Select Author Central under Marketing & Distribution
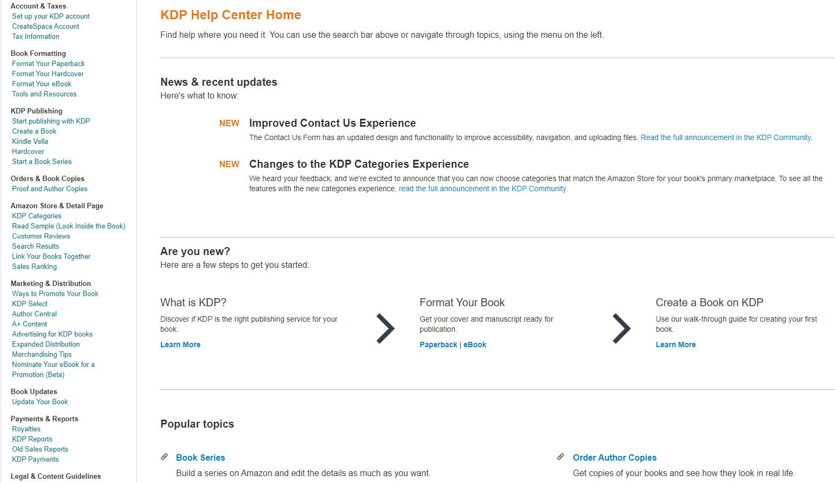This screenshot has width=835, height=483. 34,314
